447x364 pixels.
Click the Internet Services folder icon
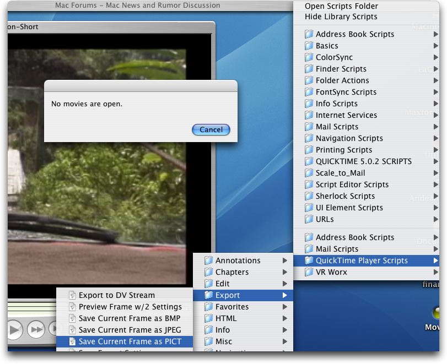pyautogui.click(x=309, y=115)
